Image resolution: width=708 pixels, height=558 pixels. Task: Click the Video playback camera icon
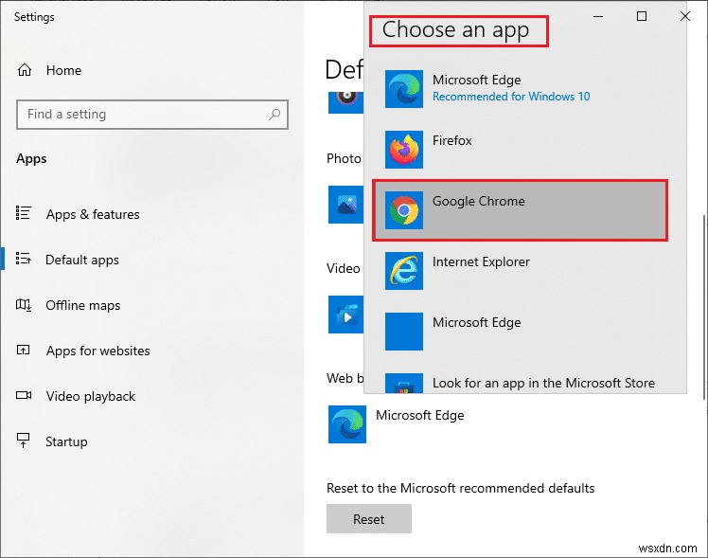point(24,395)
